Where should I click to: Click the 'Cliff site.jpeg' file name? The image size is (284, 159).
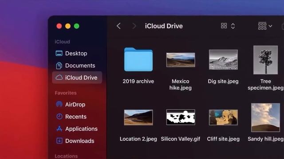[223, 139]
